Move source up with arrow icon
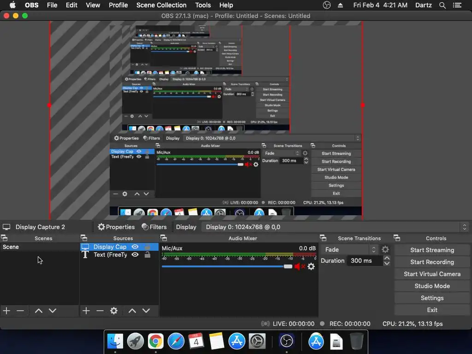The height and width of the screenshot is (354, 472). 132,311
